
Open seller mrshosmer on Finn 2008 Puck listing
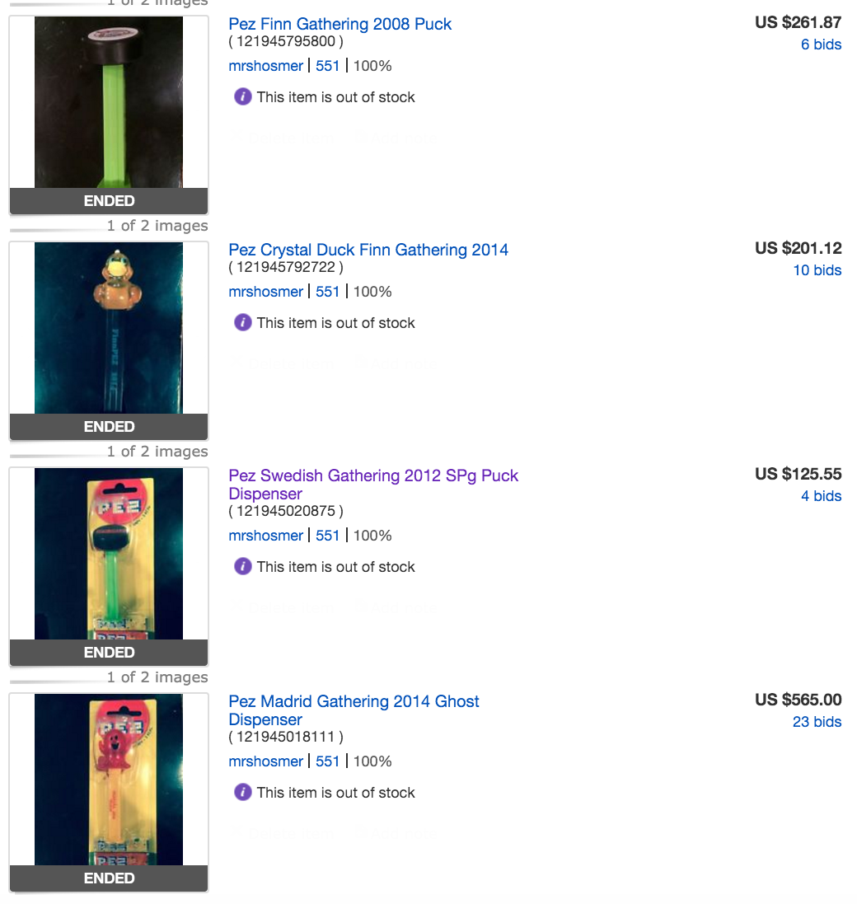(x=265, y=66)
